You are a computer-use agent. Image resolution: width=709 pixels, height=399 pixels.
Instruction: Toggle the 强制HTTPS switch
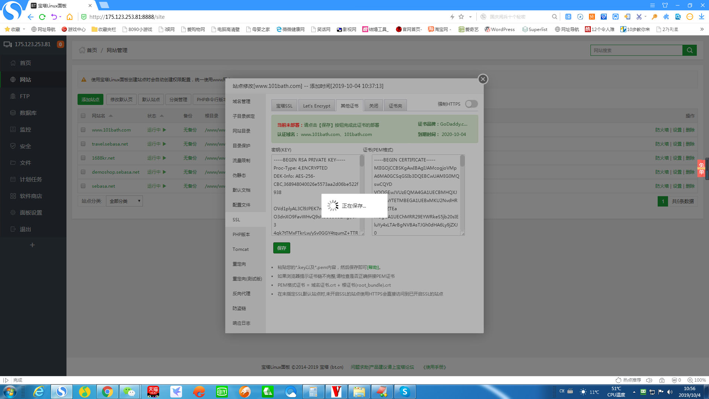(471, 104)
